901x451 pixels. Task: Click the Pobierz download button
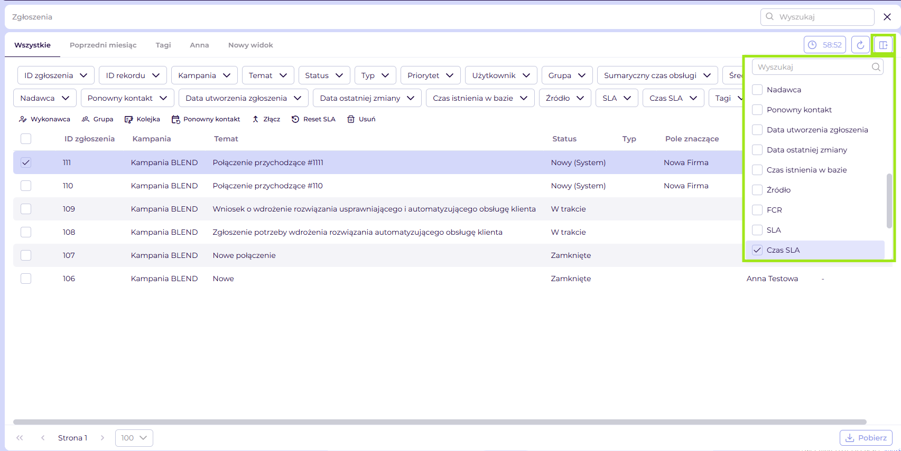point(866,438)
